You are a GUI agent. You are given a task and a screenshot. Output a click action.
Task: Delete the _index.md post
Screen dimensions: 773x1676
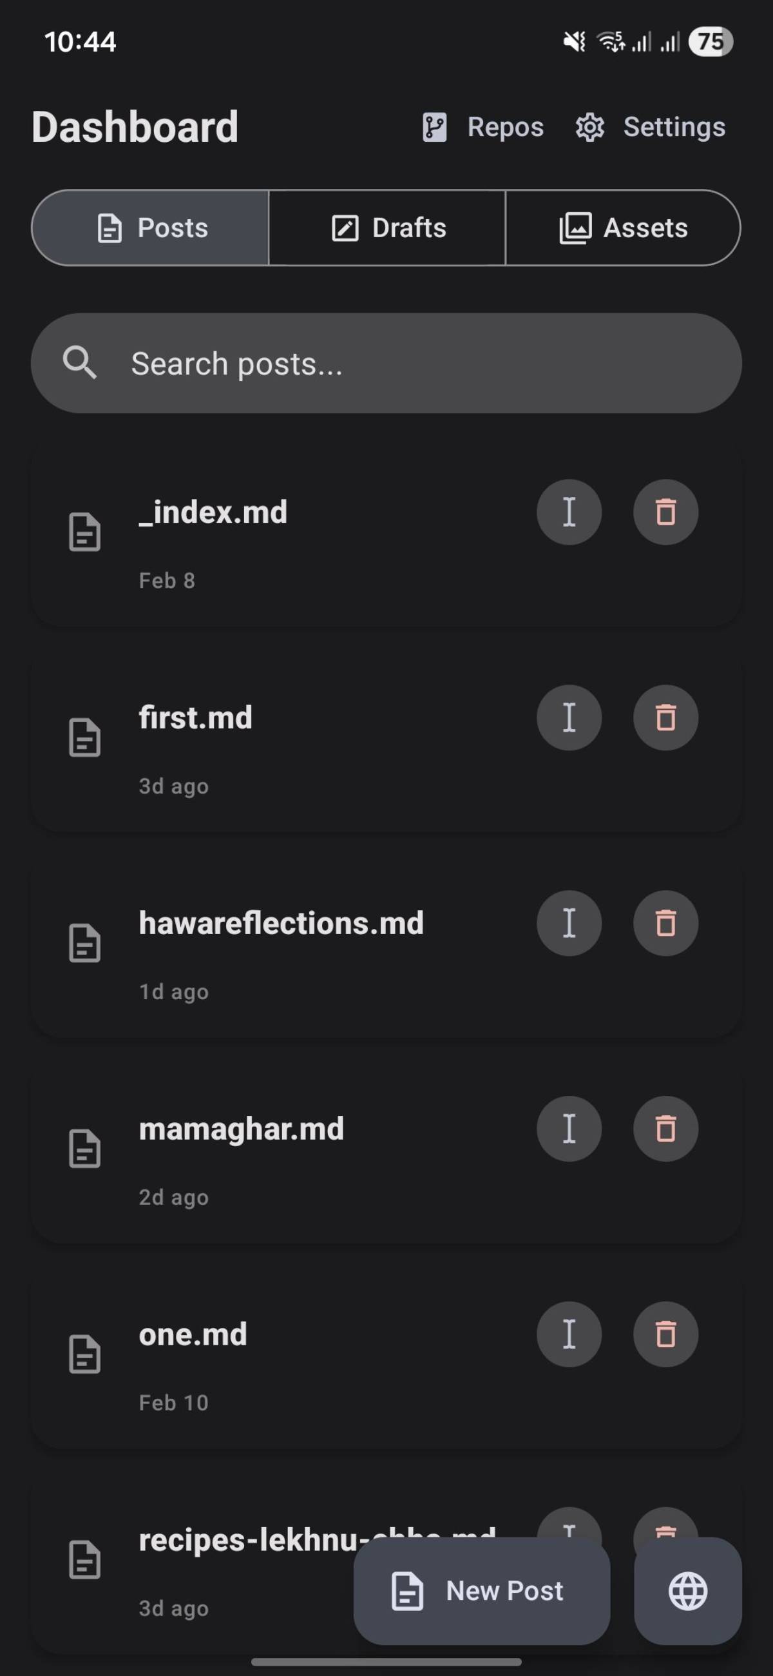(665, 512)
